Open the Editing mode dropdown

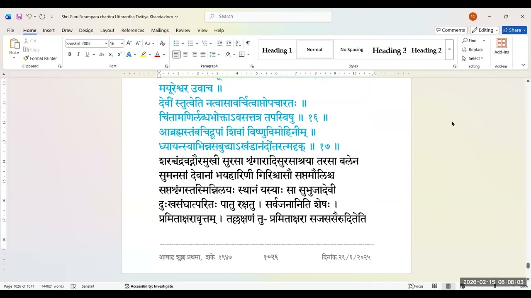click(485, 30)
